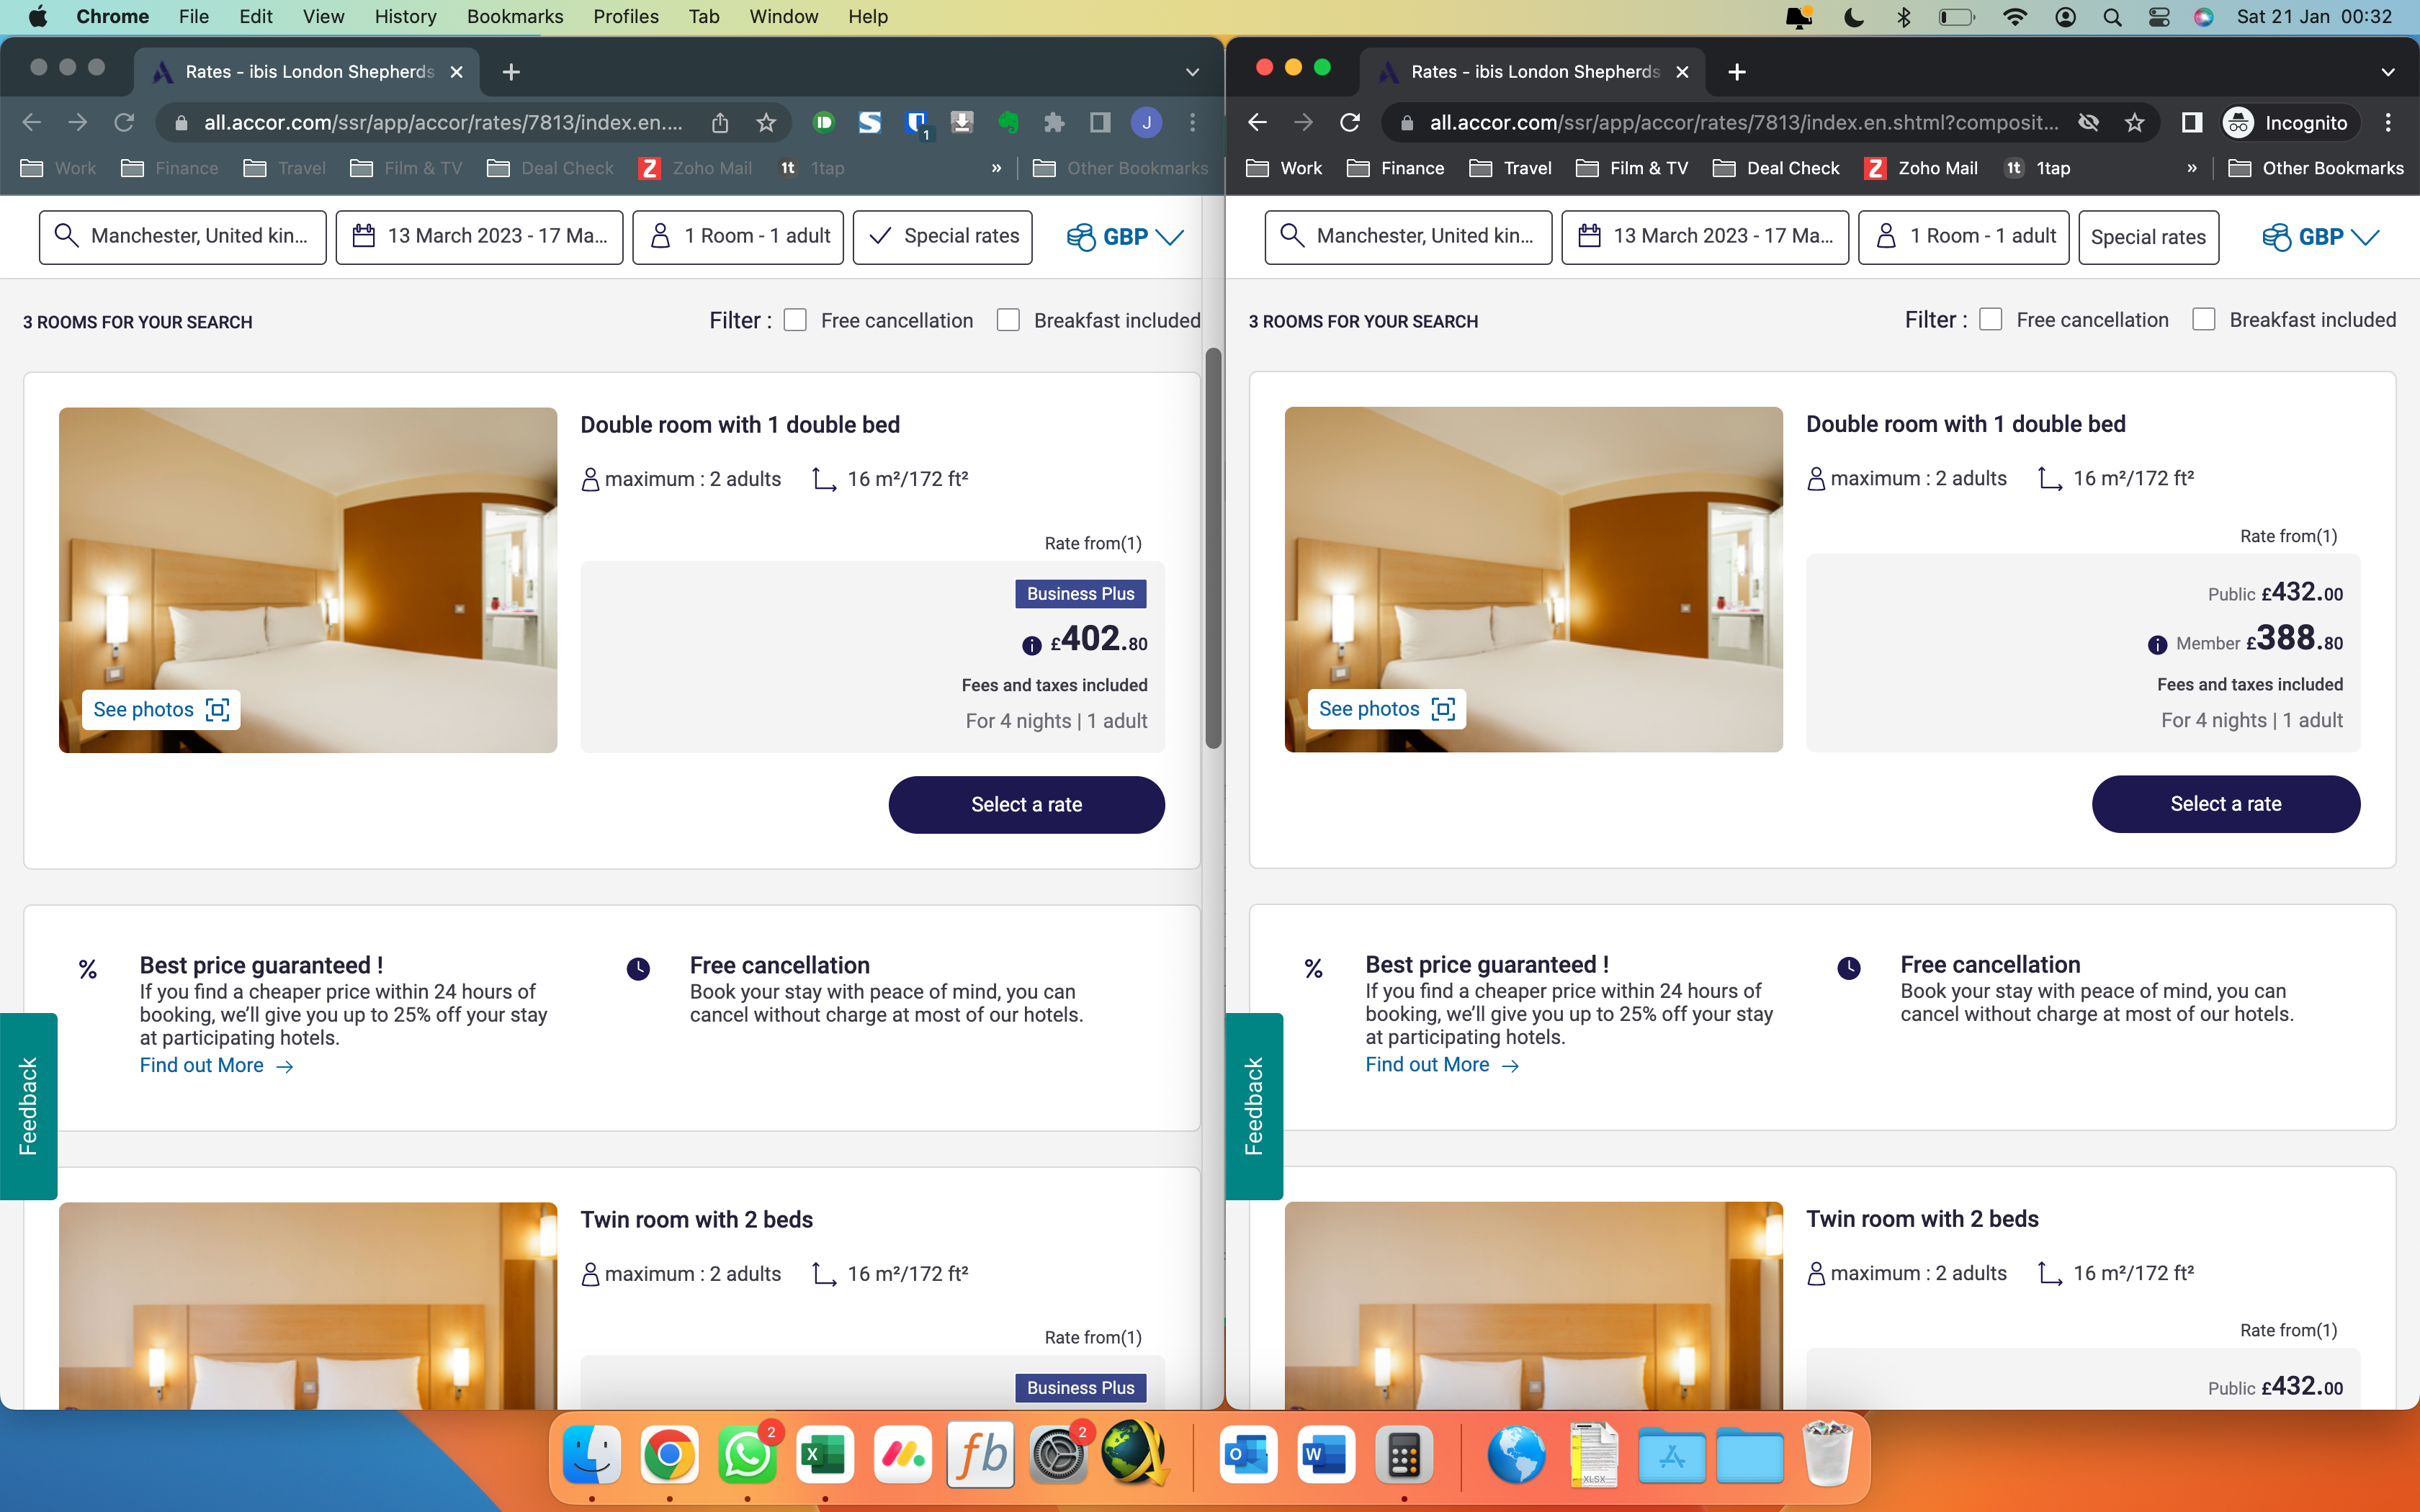Toggle Special rates in Incognito window

[2148, 236]
